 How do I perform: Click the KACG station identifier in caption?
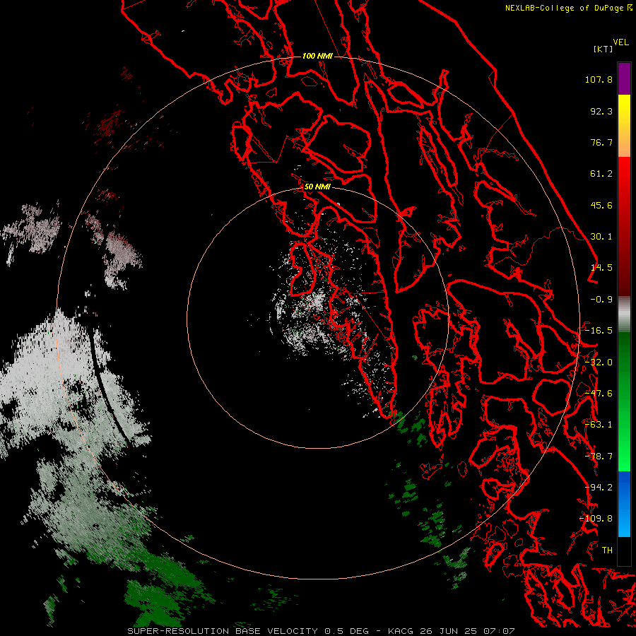pyautogui.click(x=401, y=631)
